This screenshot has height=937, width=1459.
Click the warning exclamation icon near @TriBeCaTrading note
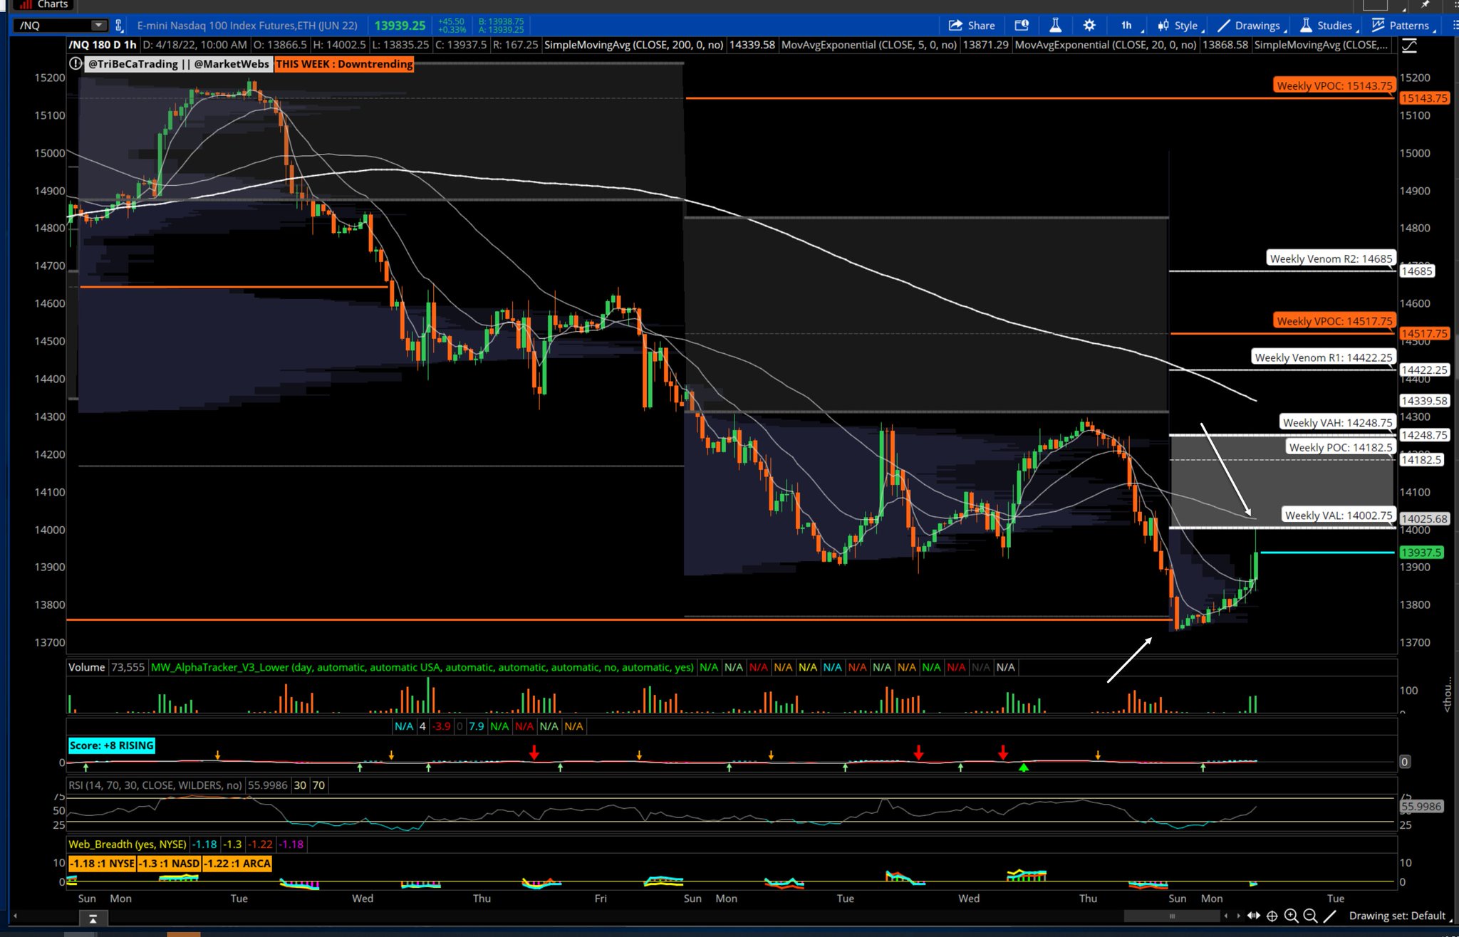pyautogui.click(x=76, y=63)
